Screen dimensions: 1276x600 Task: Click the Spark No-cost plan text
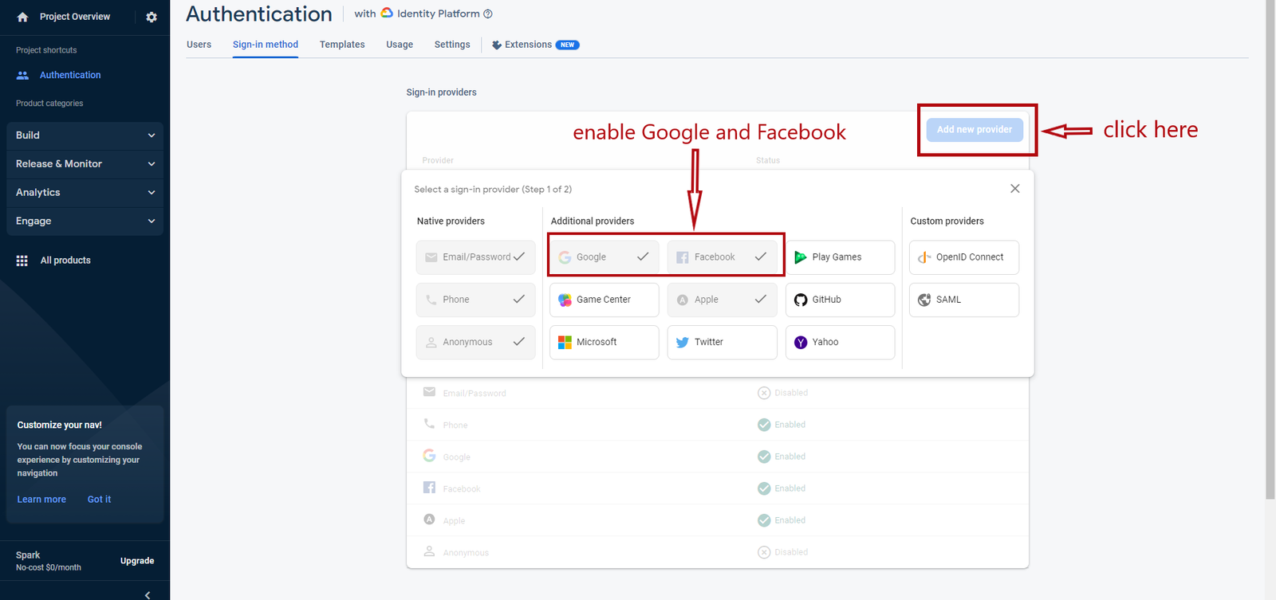click(49, 561)
